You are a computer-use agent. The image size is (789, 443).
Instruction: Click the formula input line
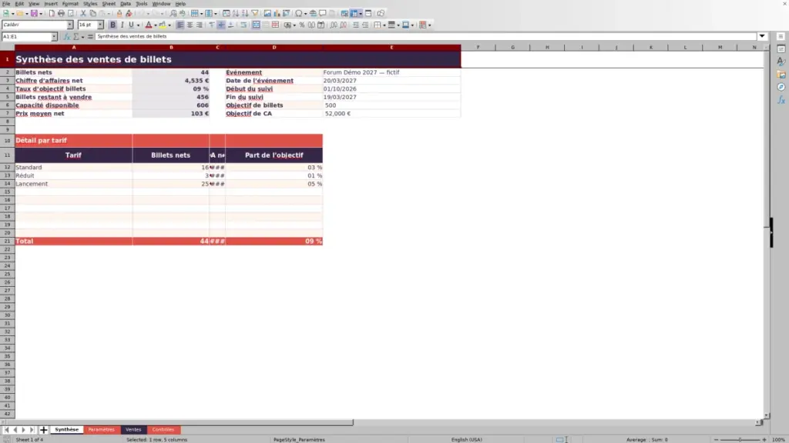coord(425,37)
